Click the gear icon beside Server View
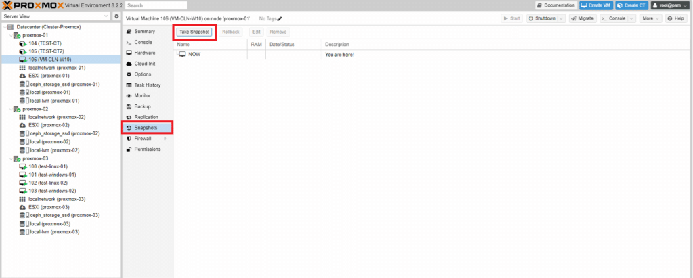693x278 pixels. 116,16
